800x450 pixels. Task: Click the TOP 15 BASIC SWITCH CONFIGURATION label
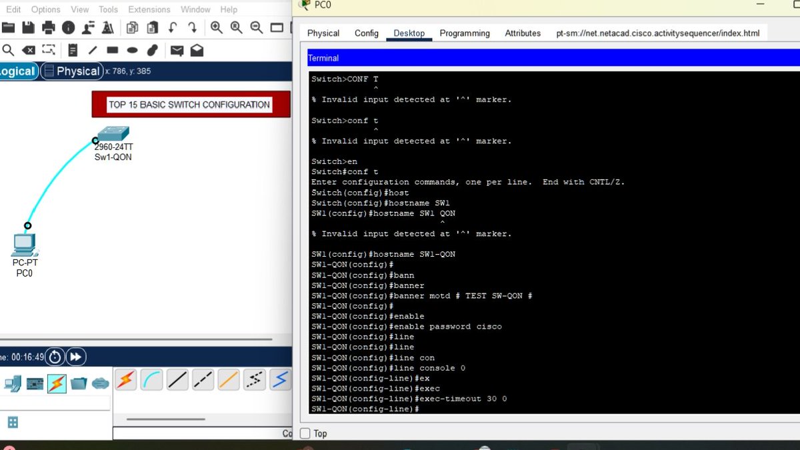[189, 105]
